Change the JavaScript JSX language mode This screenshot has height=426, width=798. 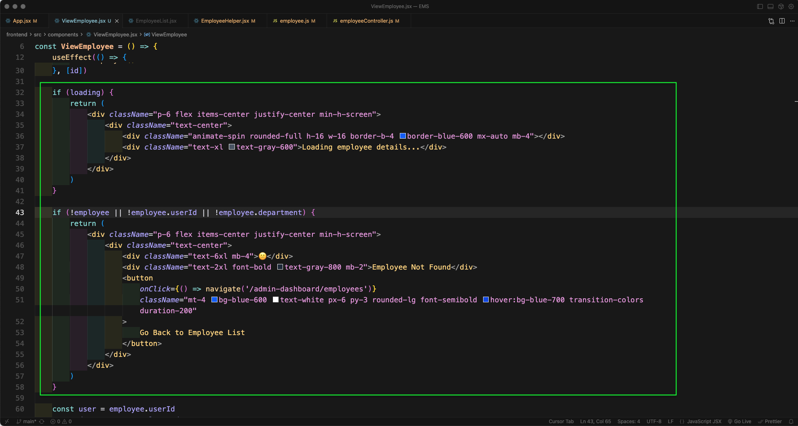[x=704, y=422]
